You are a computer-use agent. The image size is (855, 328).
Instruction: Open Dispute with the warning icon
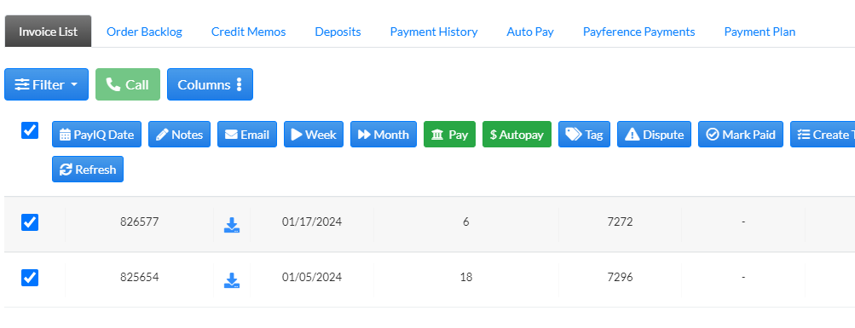coord(655,135)
